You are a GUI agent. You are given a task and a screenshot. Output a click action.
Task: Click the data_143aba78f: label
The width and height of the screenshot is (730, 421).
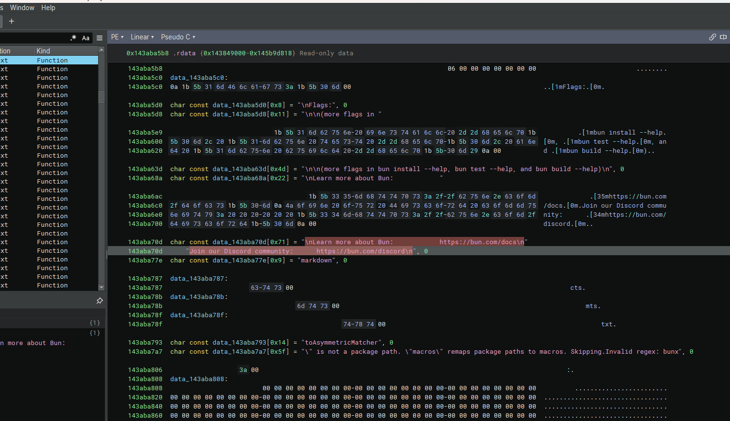(x=199, y=315)
